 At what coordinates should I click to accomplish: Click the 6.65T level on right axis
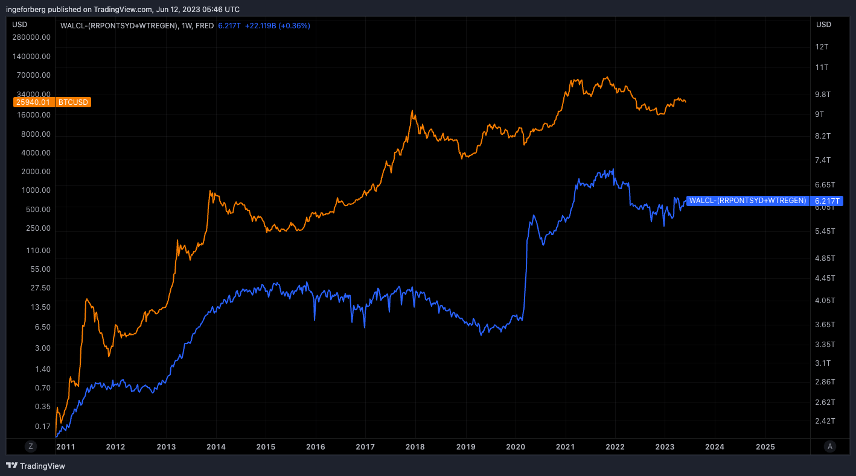825,184
